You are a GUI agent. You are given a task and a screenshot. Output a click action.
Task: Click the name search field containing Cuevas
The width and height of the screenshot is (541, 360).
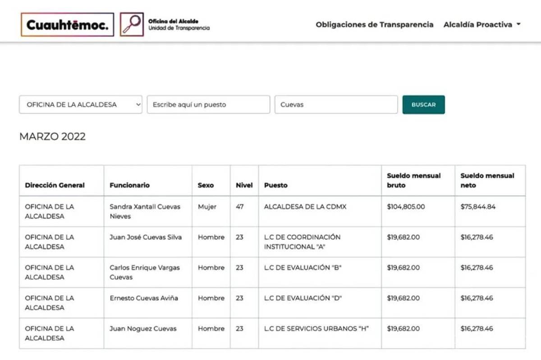(336, 104)
